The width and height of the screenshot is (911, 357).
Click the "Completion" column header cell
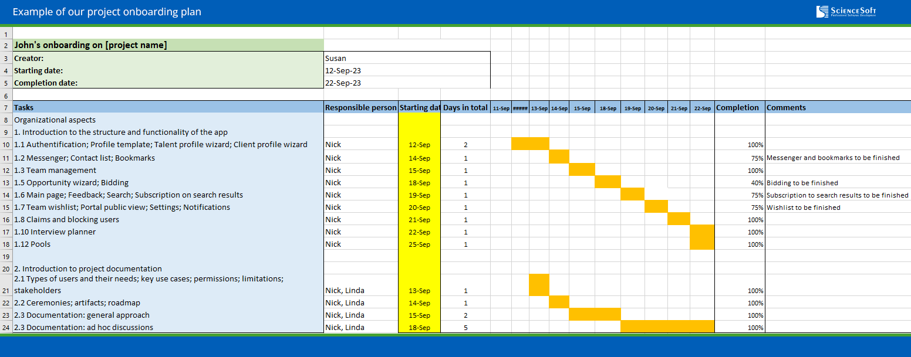tap(738, 107)
